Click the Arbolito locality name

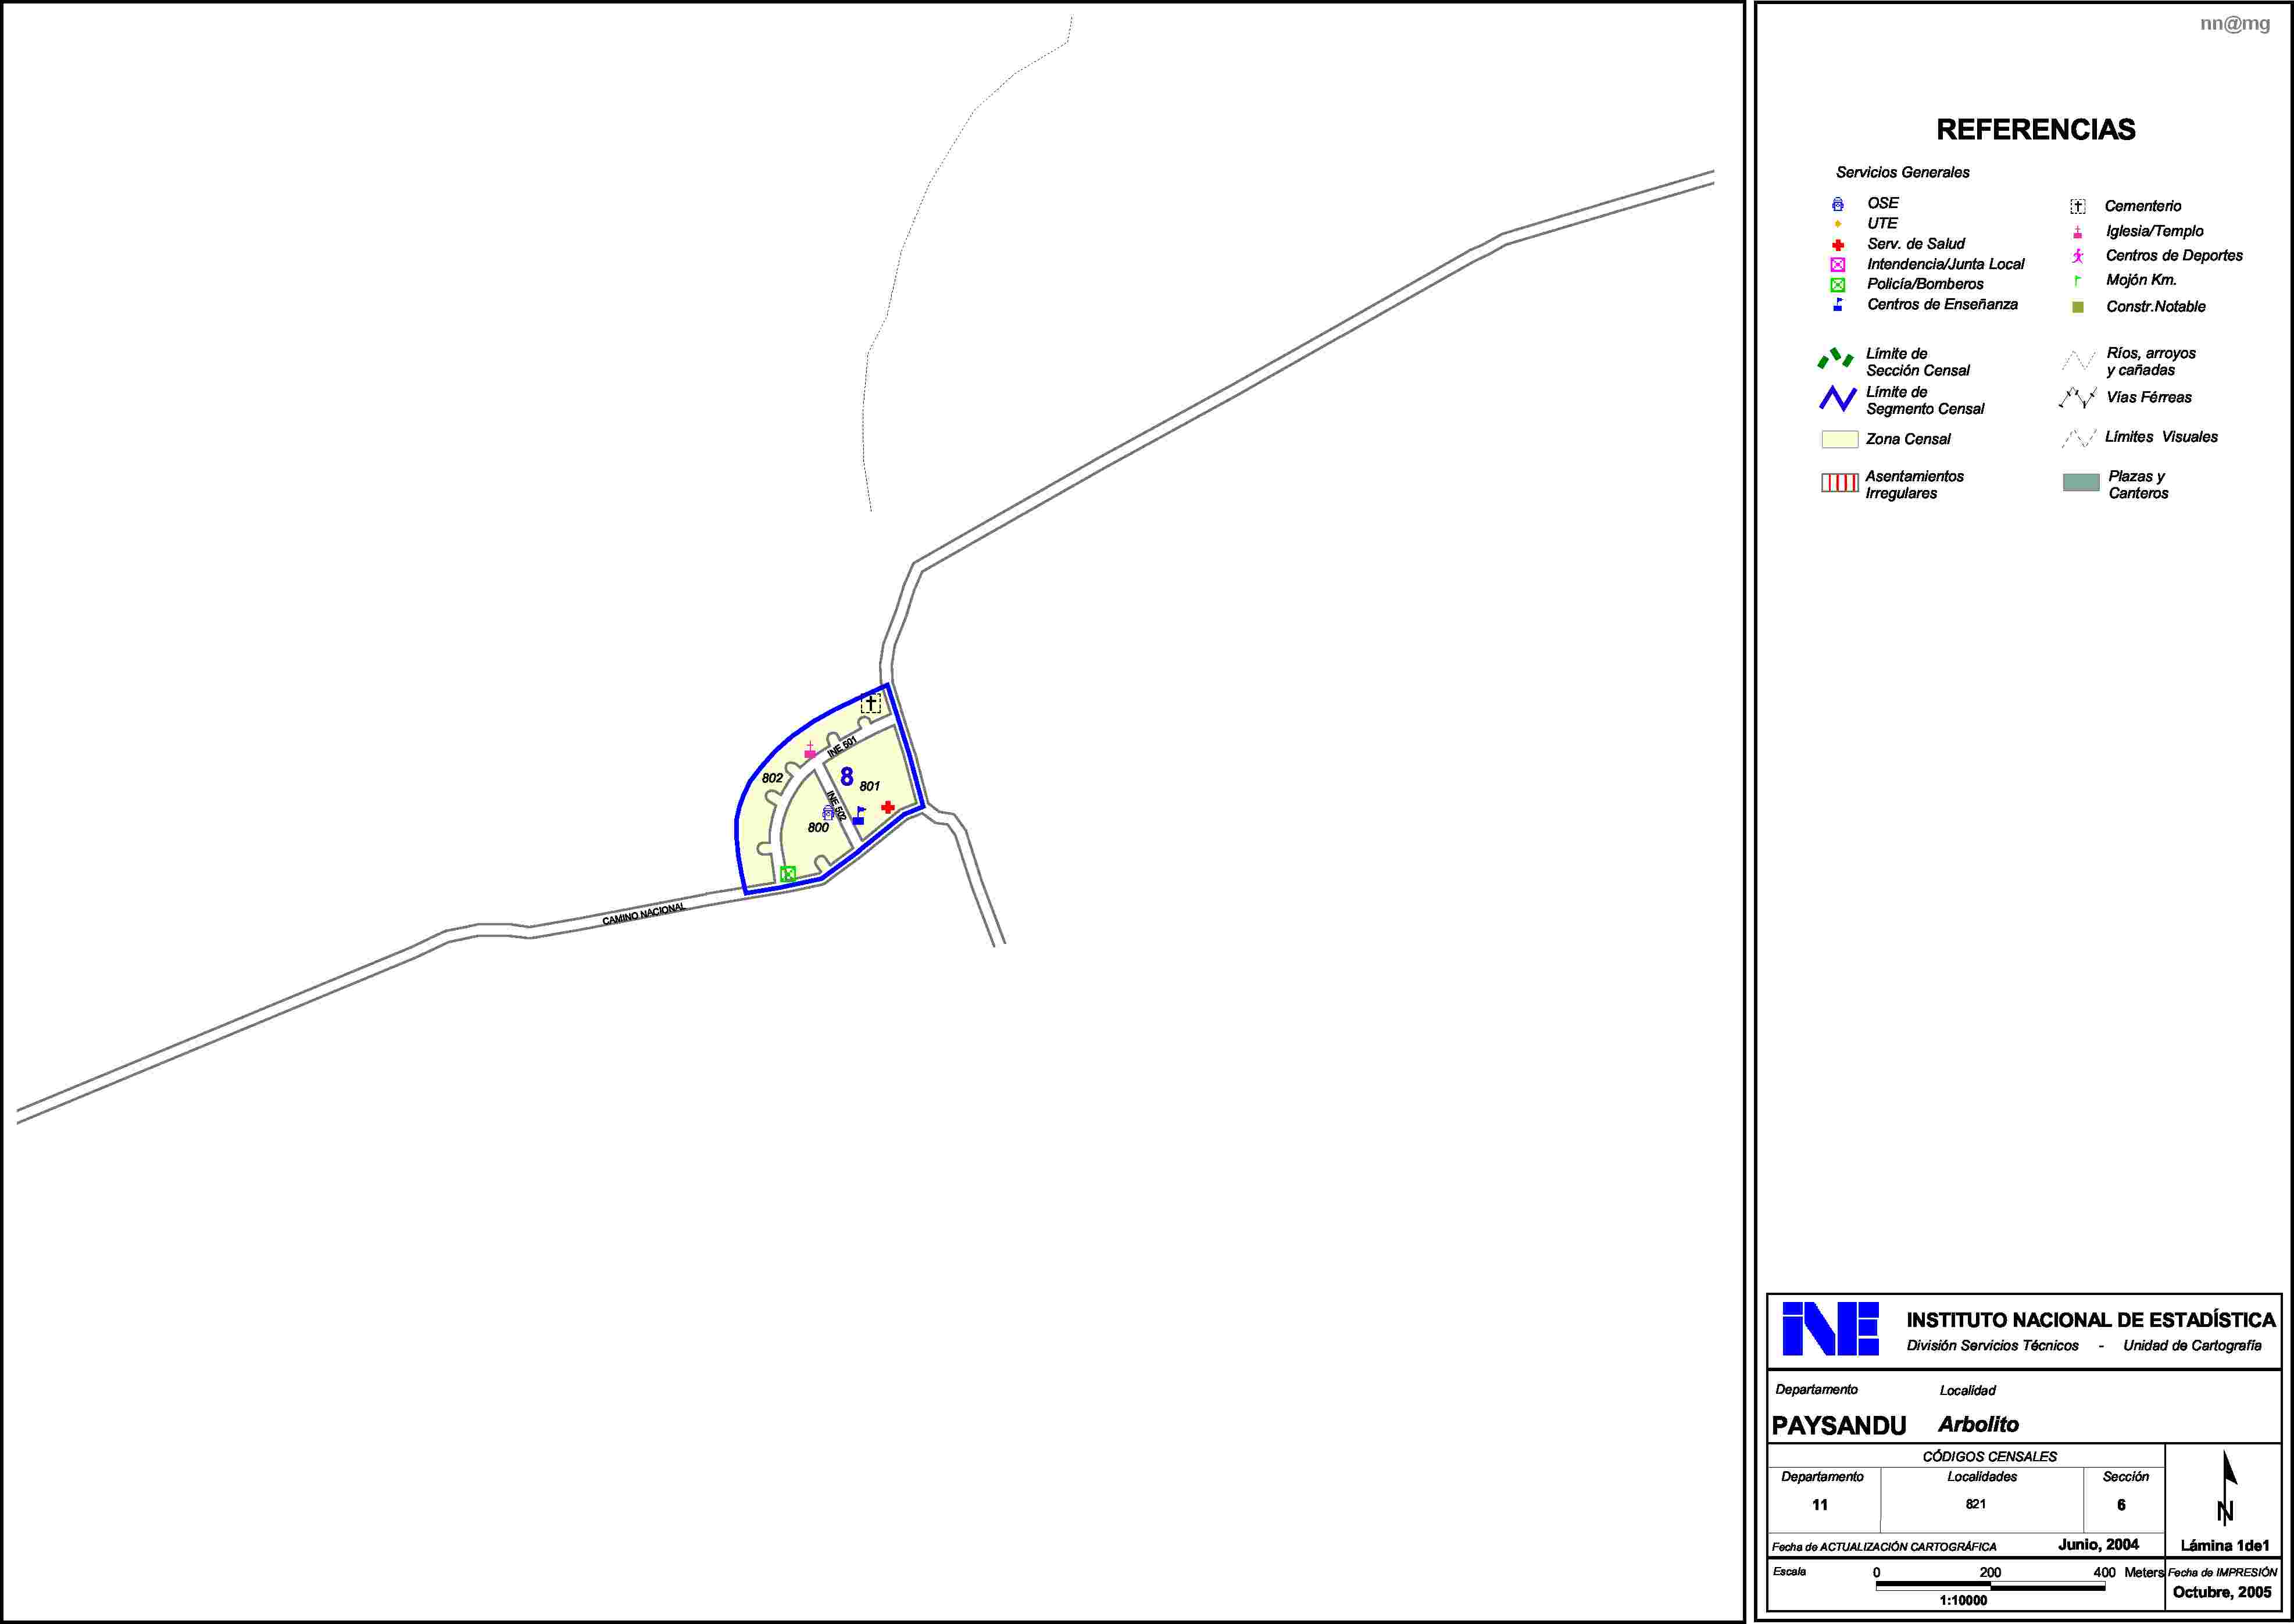tap(1978, 1424)
